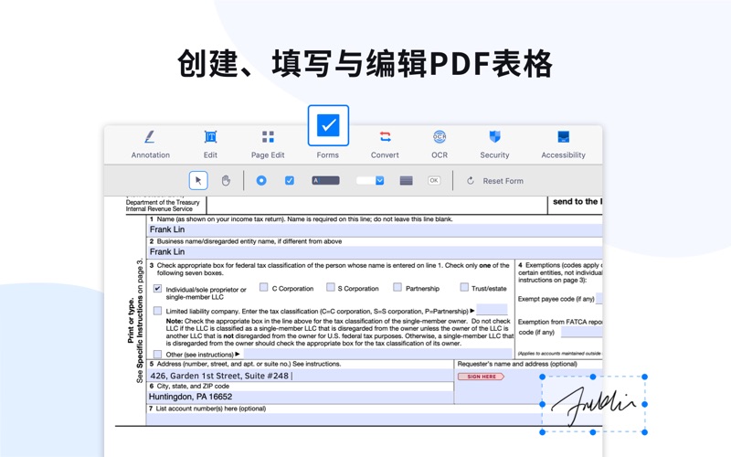Click the Edit tab label
This screenshot has width=731, height=457.
pyautogui.click(x=210, y=155)
